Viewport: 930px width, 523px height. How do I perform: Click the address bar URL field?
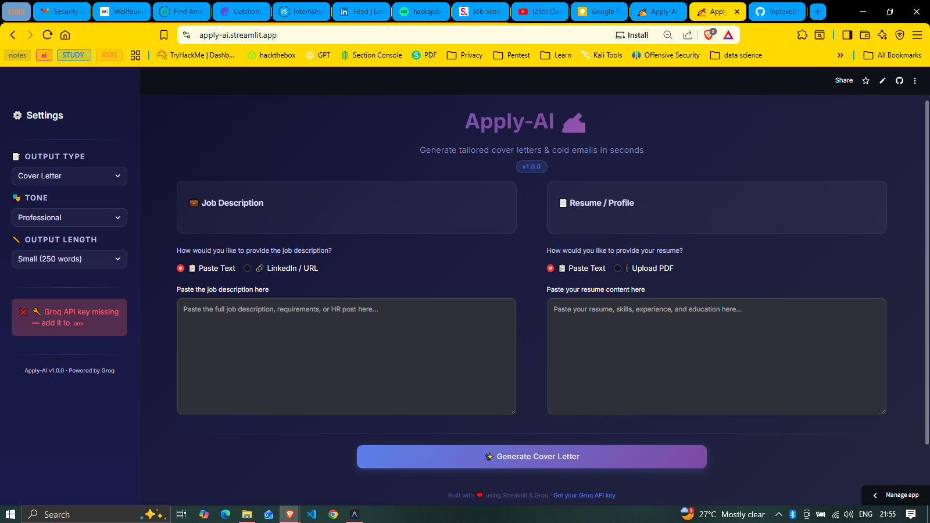401,35
